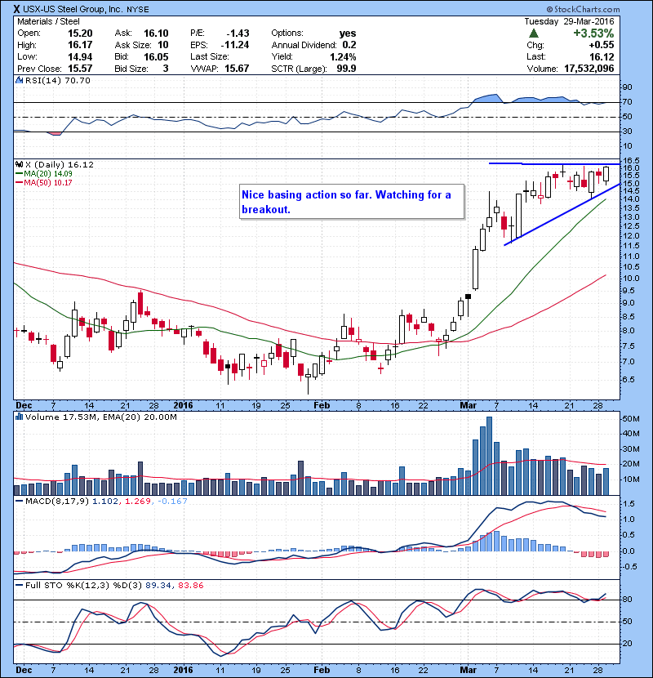The height and width of the screenshot is (678, 653).
Task: Click the 'Volume 17.53M, EMA(20) 20.00M' label
Action: [101, 417]
